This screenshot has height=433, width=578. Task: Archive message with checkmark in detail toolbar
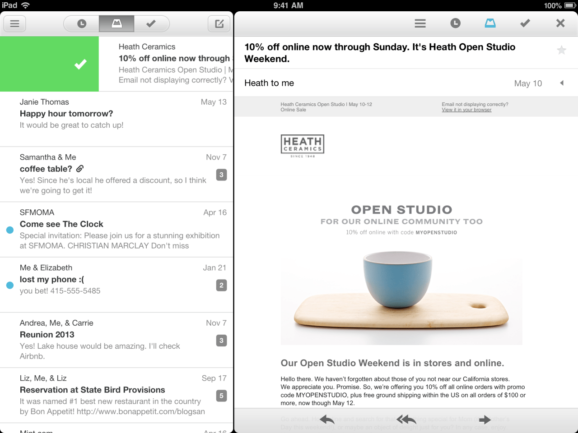(525, 23)
